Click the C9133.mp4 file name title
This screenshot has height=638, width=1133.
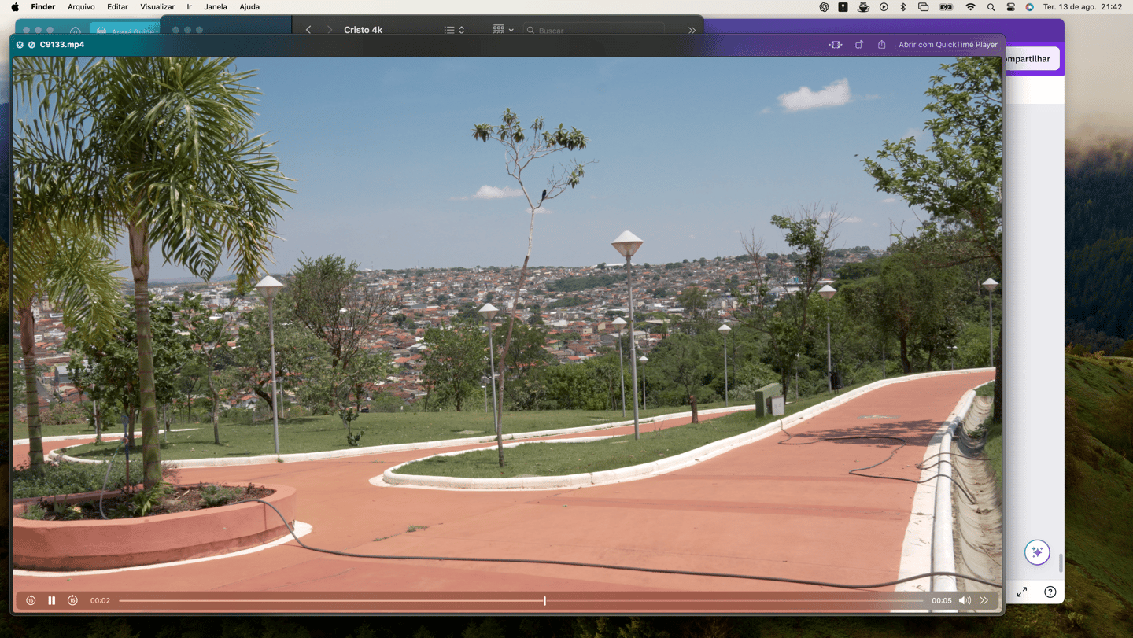[62, 45]
